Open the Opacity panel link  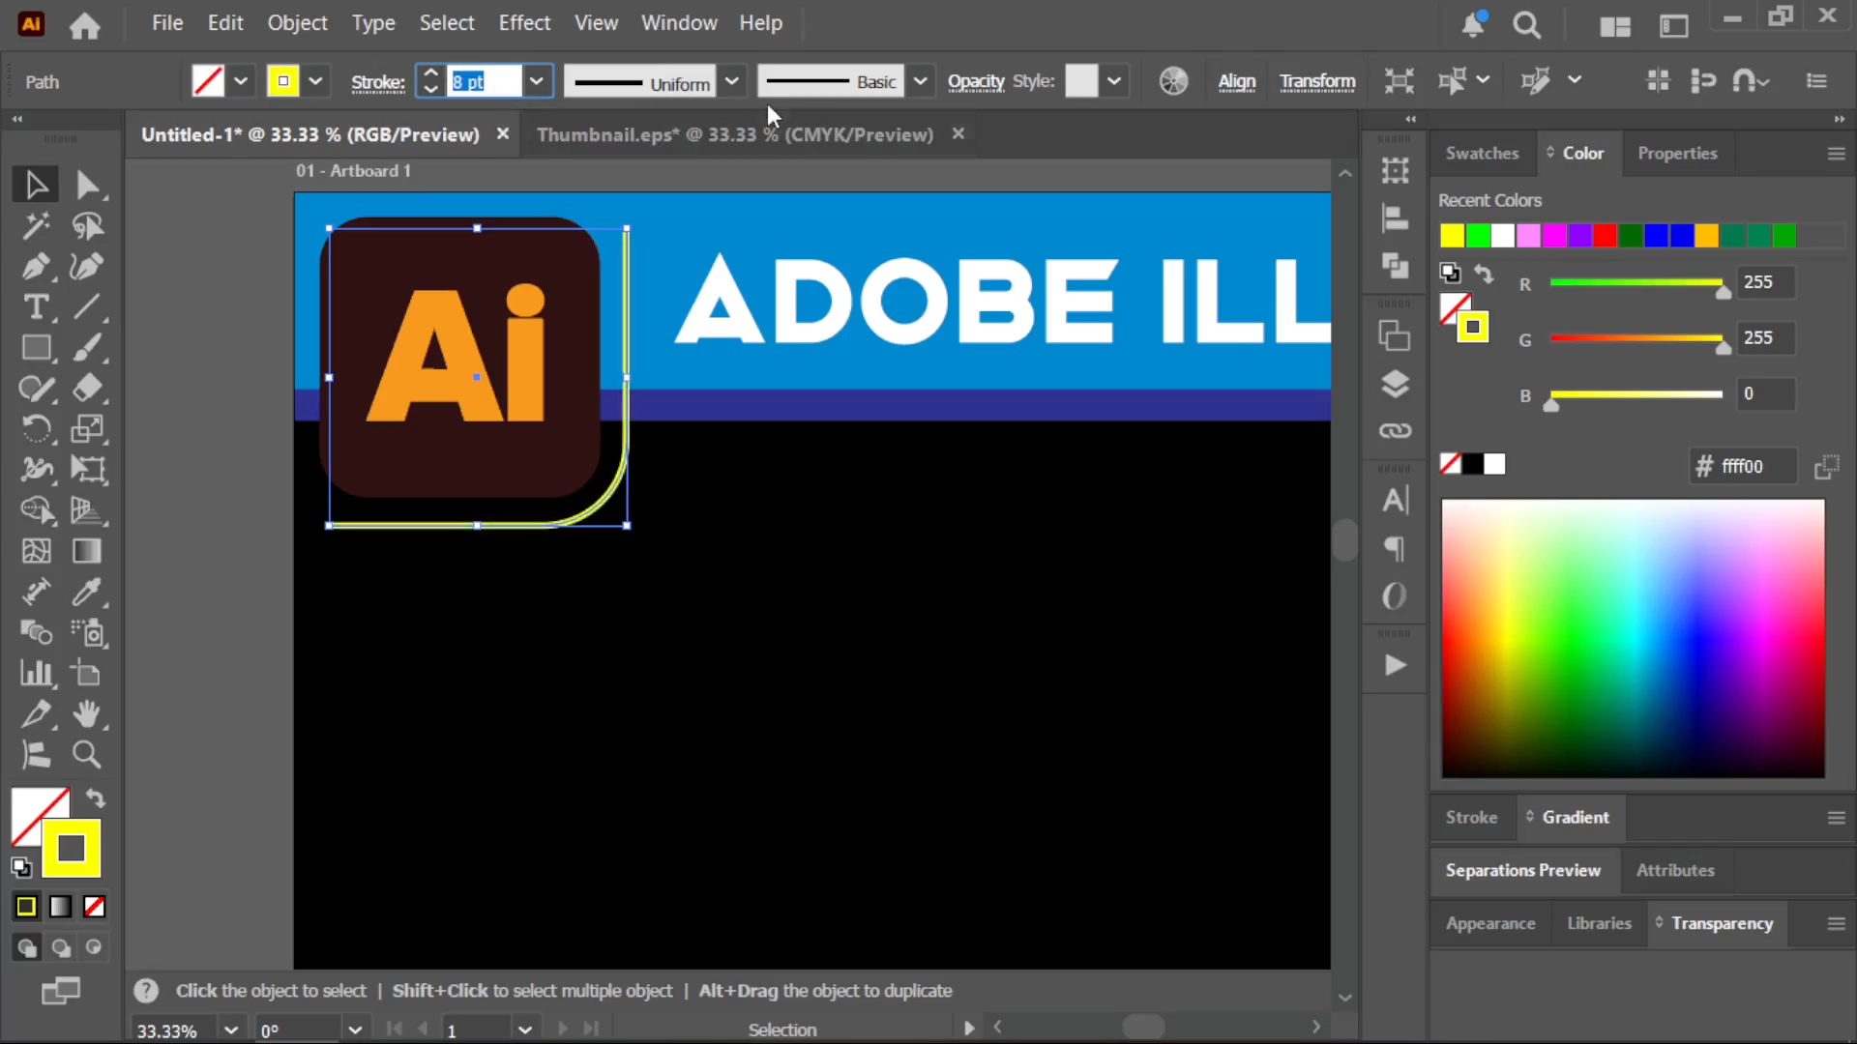[x=976, y=81]
